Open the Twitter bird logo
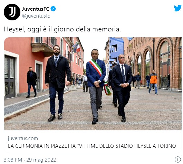 [177, 8]
